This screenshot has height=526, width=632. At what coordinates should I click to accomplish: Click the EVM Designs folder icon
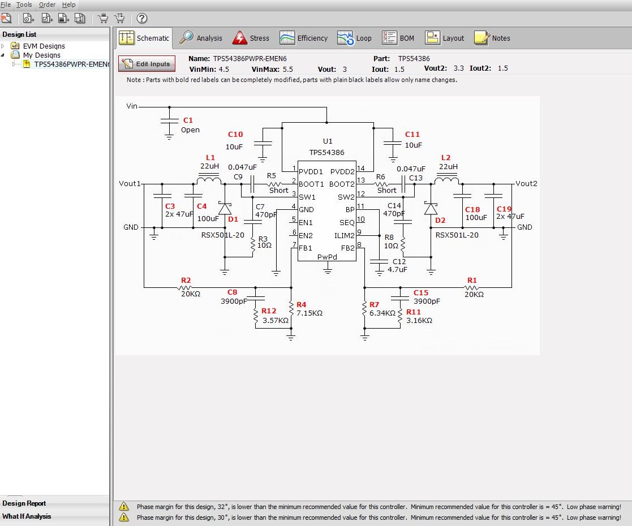(15, 46)
